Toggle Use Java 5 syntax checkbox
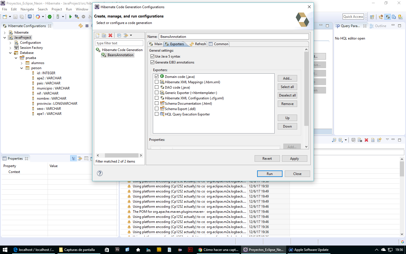 pyautogui.click(x=153, y=56)
